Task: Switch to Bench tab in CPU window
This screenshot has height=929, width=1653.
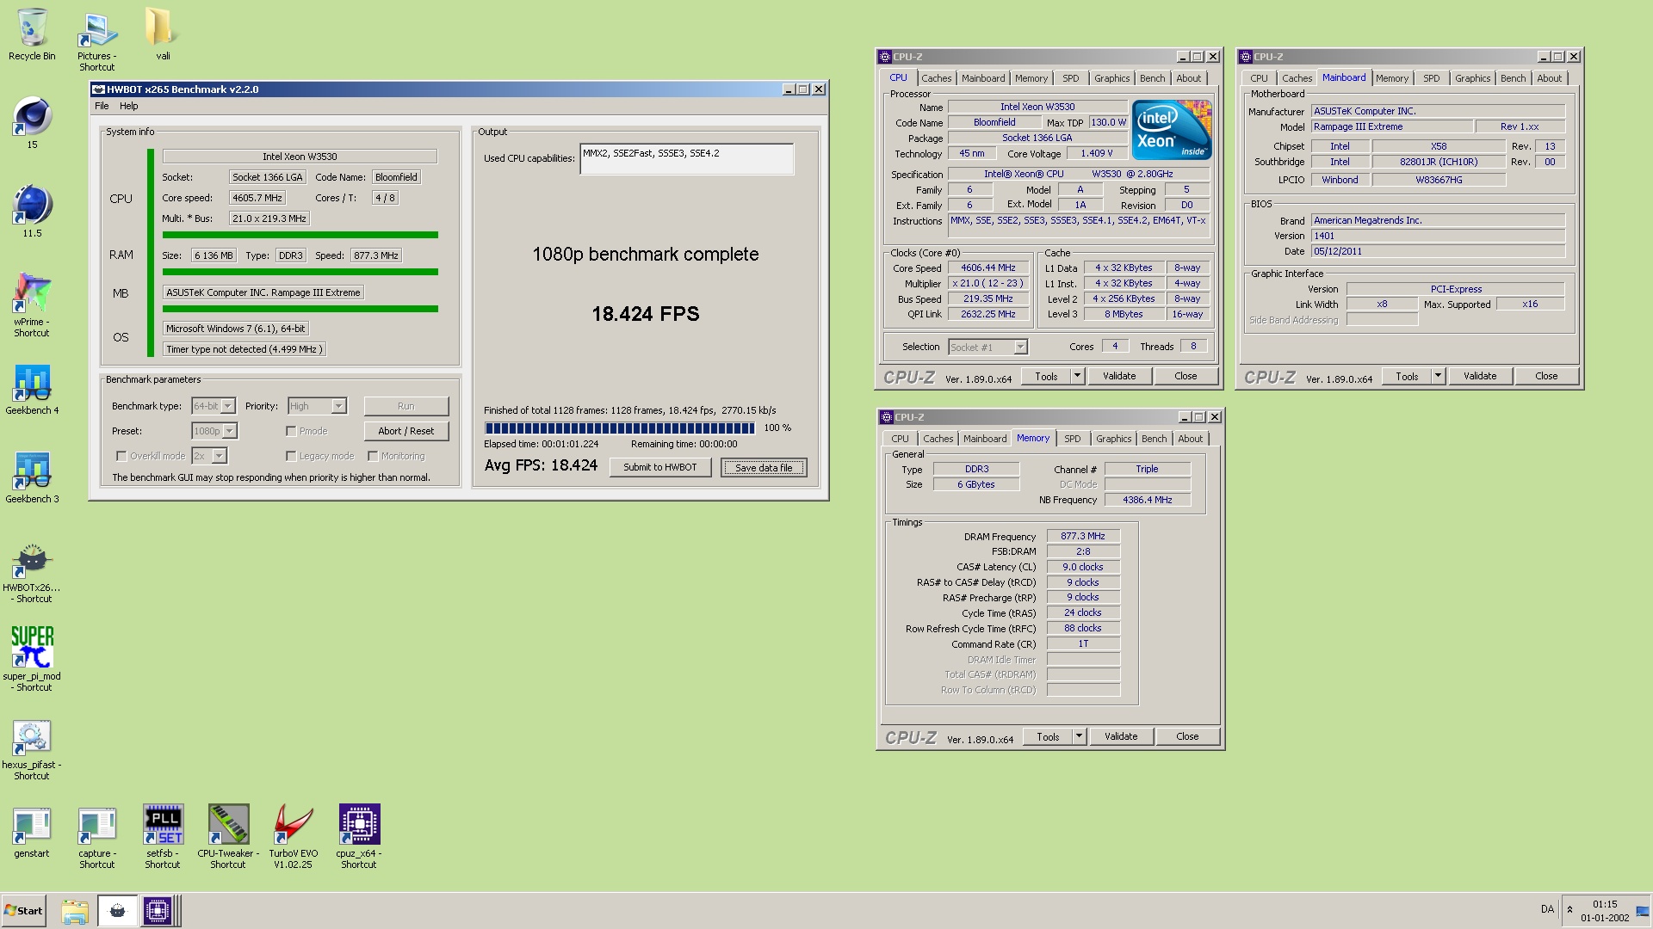Action: coord(1152,78)
